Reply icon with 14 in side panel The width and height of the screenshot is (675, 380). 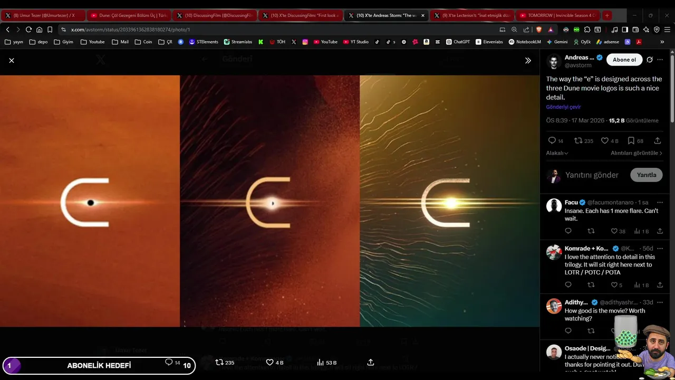pyautogui.click(x=552, y=141)
